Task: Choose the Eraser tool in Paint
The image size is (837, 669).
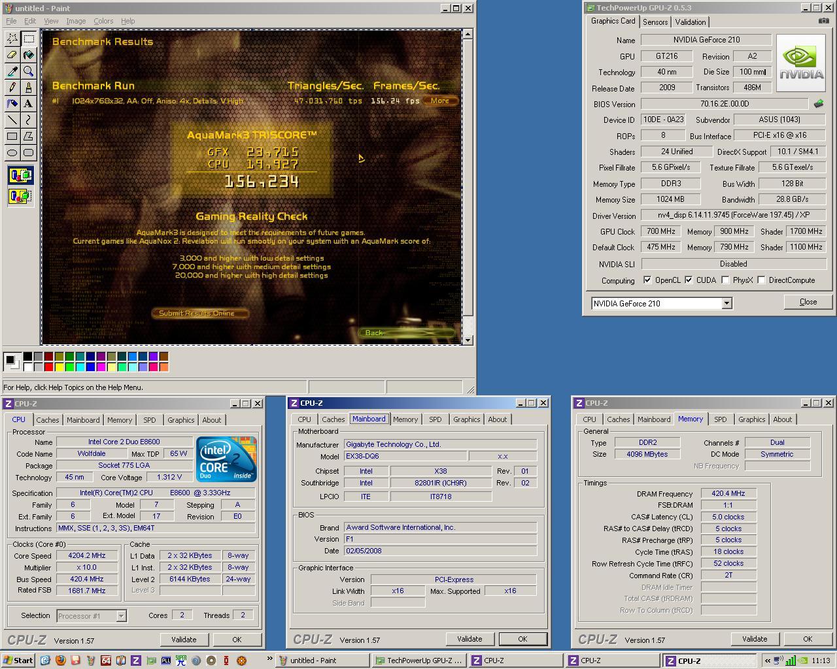Action: [12, 55]
